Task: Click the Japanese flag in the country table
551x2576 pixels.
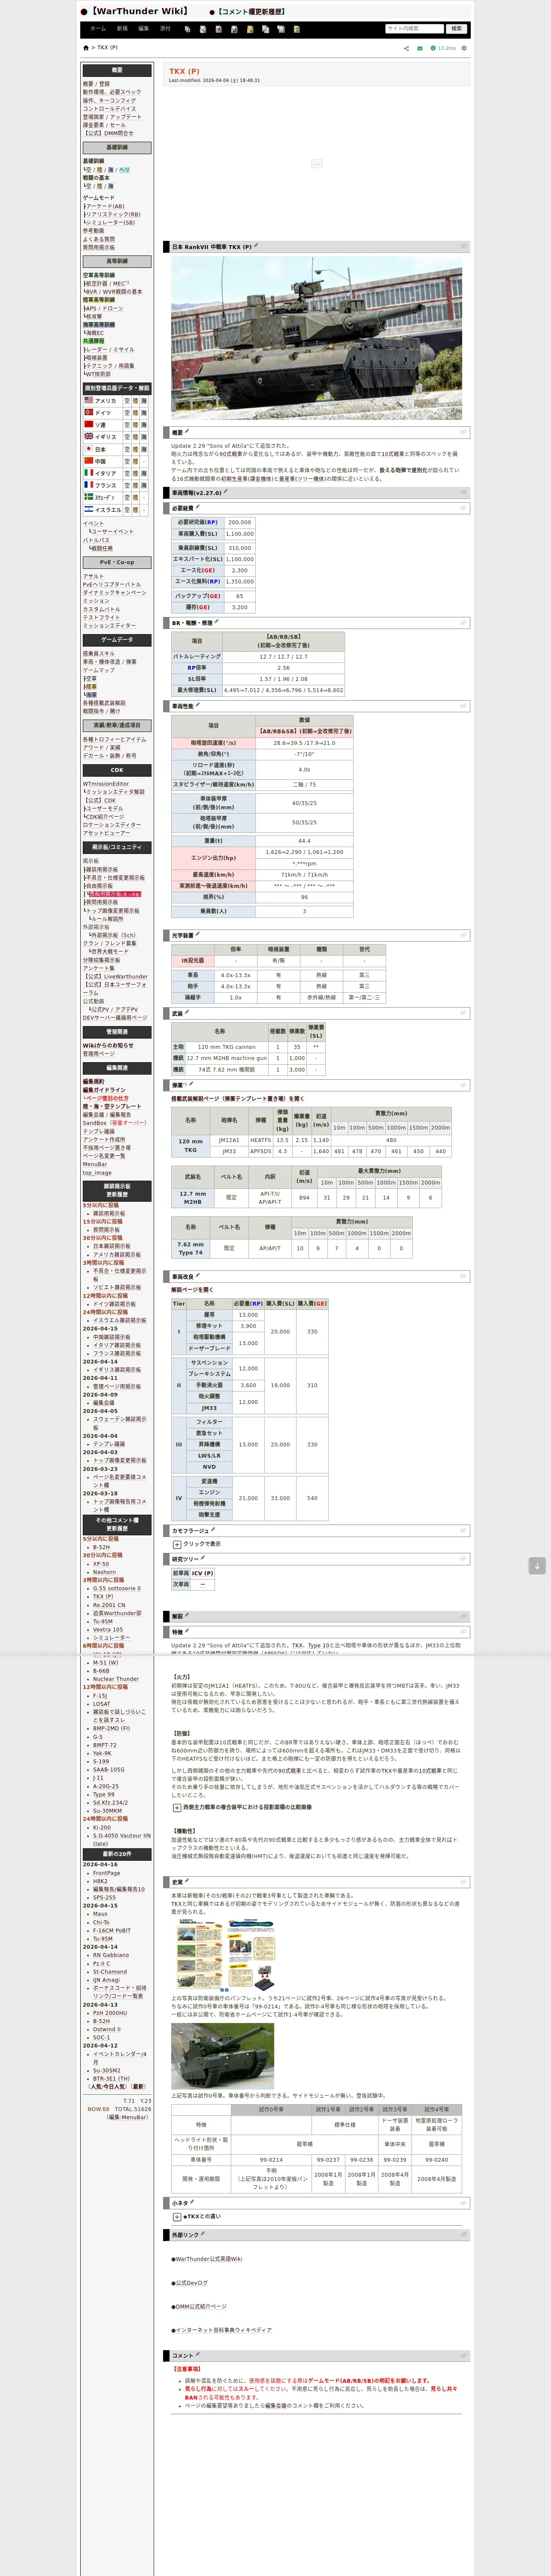Action: click(88, 449)
